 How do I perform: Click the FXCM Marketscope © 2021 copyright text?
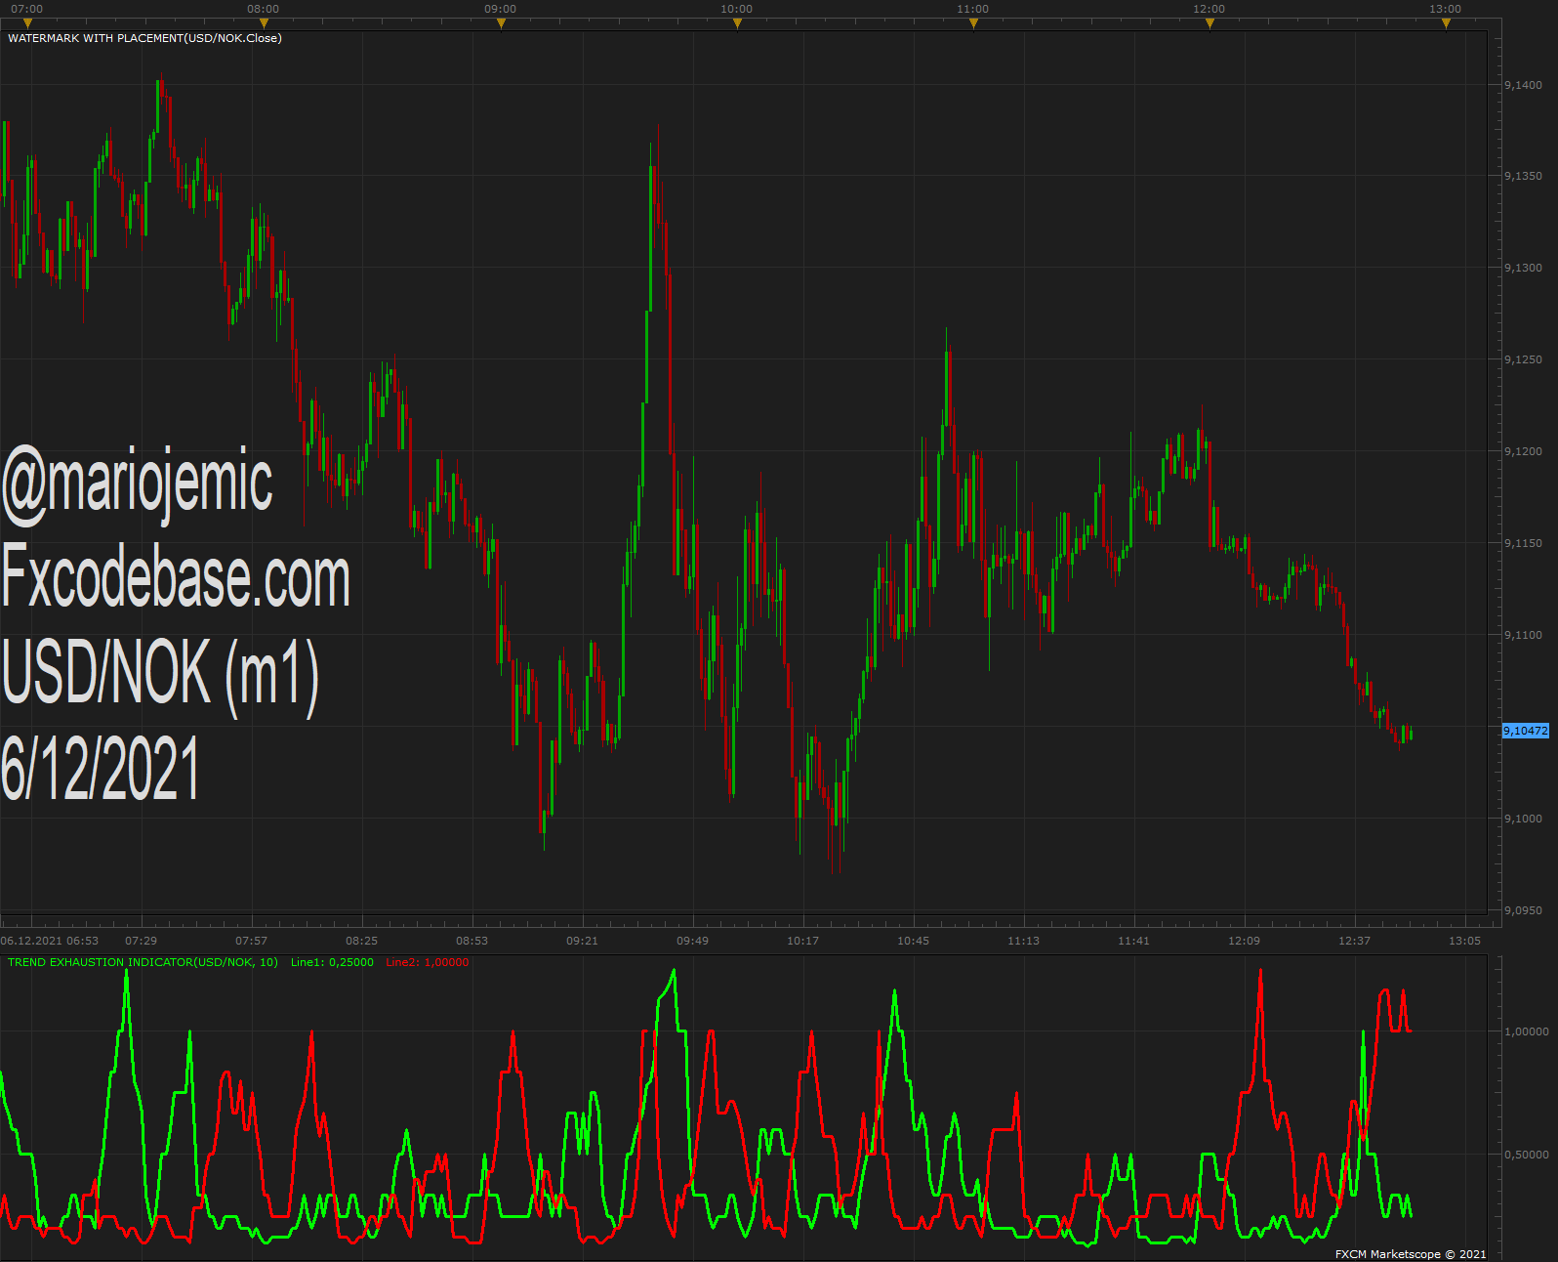(x=1411, y=1254)
